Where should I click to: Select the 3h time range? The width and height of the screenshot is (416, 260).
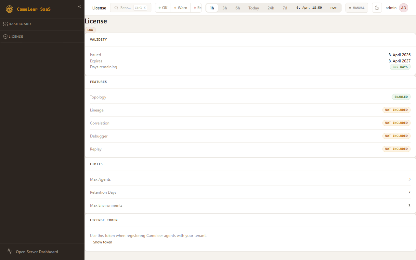(225, 8)
